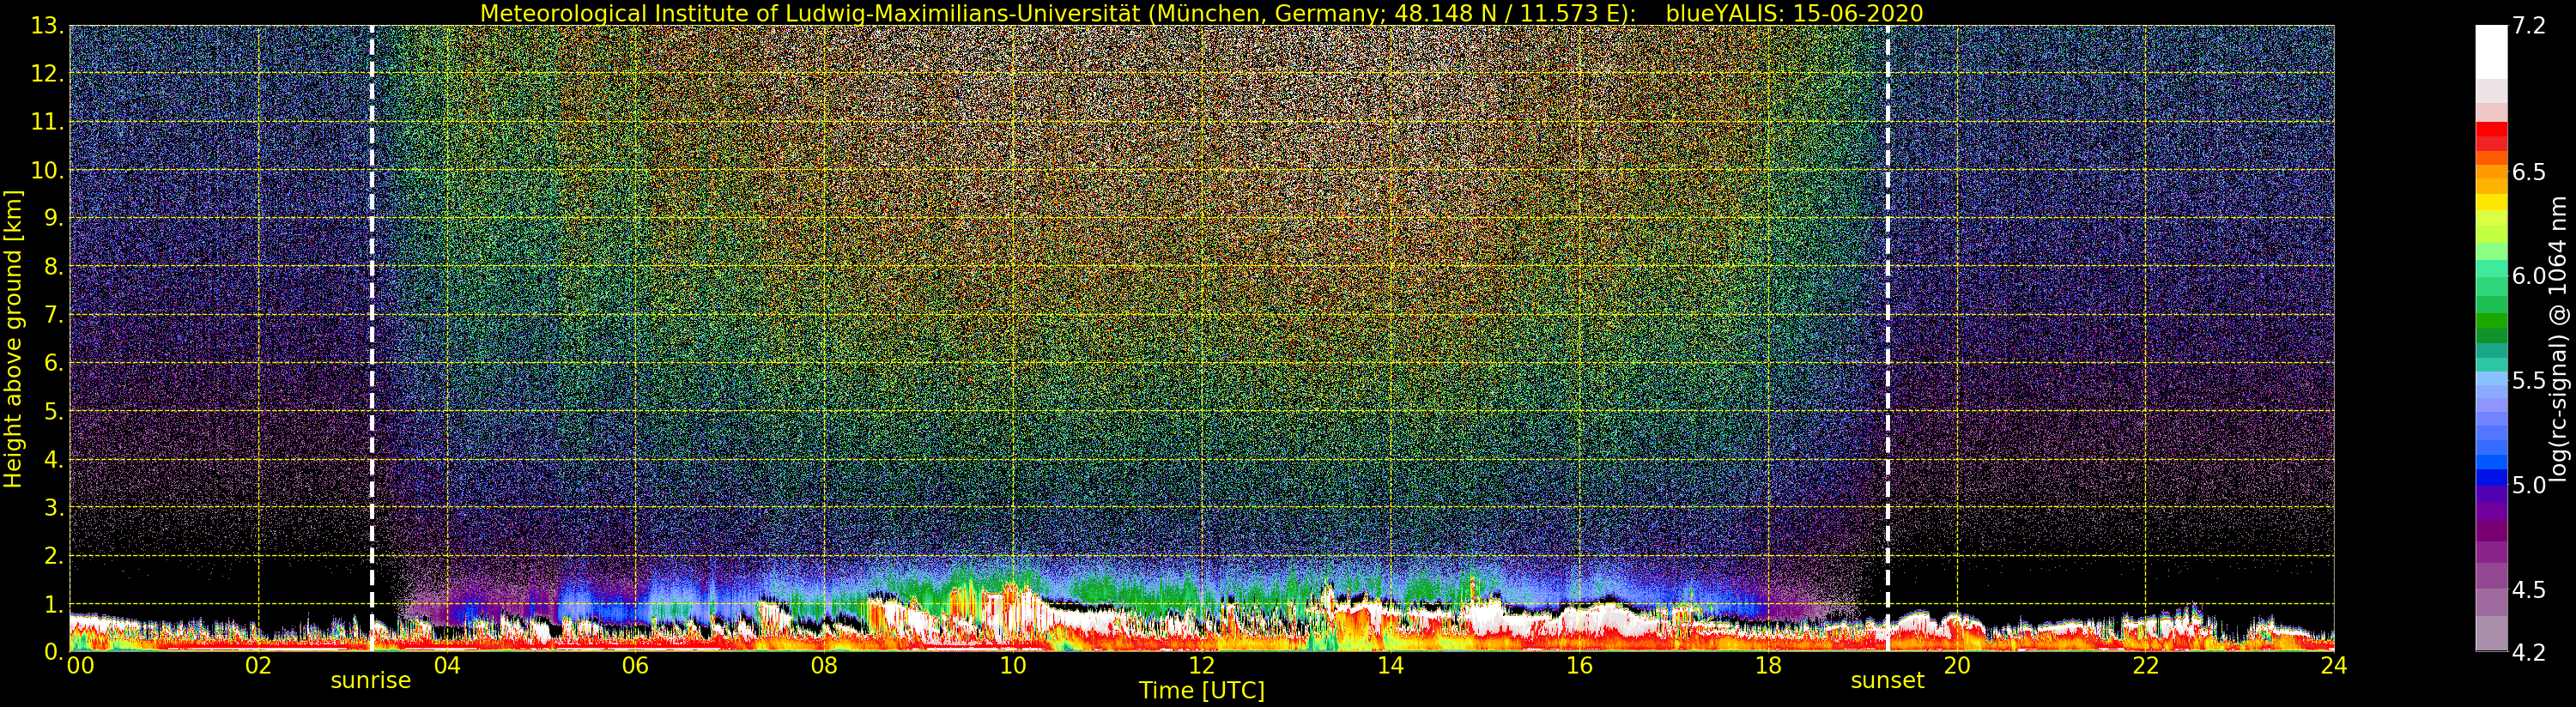The image size is (2576, 707).
Task: Click the white dashed sunset line
Action: (x=1887, y=330)
